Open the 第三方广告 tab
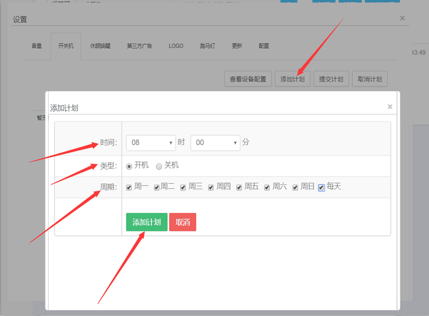Screen dimensions: 429x316 (x=140, y=46)
